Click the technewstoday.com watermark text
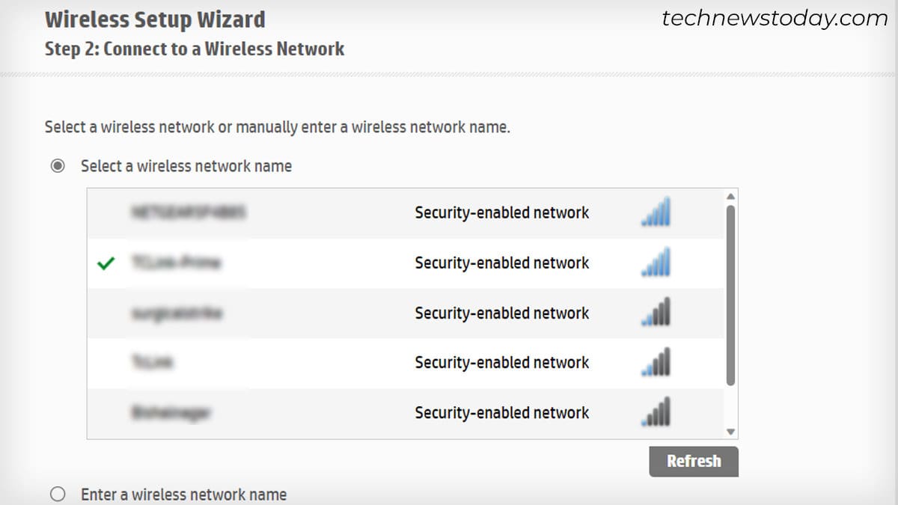The width and height of the screenshot is (898, 505). pos(775,18)
